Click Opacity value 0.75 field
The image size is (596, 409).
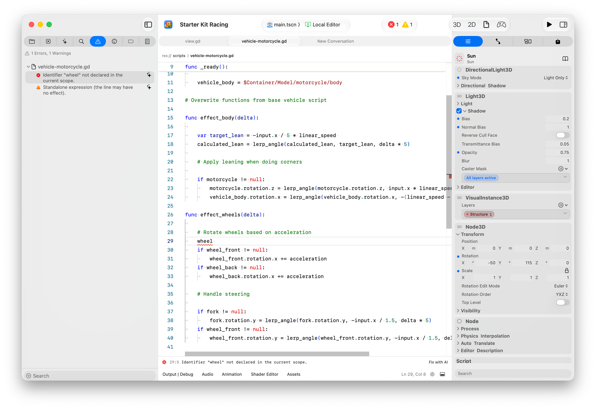tap(557, 152)
